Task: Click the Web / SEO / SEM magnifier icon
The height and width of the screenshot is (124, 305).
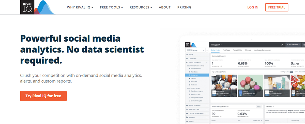Action: pos(187,109)
